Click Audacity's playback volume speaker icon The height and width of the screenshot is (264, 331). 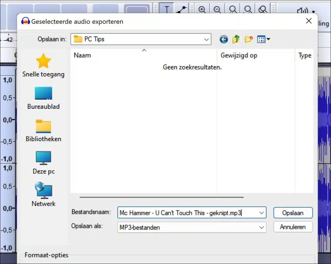click(303, 11)
